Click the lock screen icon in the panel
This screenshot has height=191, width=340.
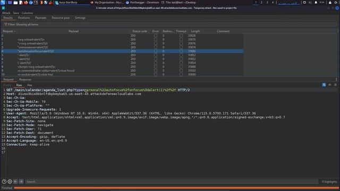click(330, 2)
